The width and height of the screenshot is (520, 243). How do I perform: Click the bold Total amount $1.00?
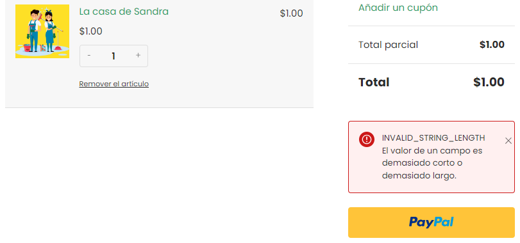tap(489, 82)
